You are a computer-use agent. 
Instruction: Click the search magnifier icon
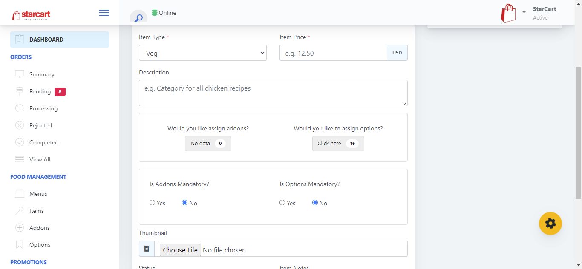point(138,18)
